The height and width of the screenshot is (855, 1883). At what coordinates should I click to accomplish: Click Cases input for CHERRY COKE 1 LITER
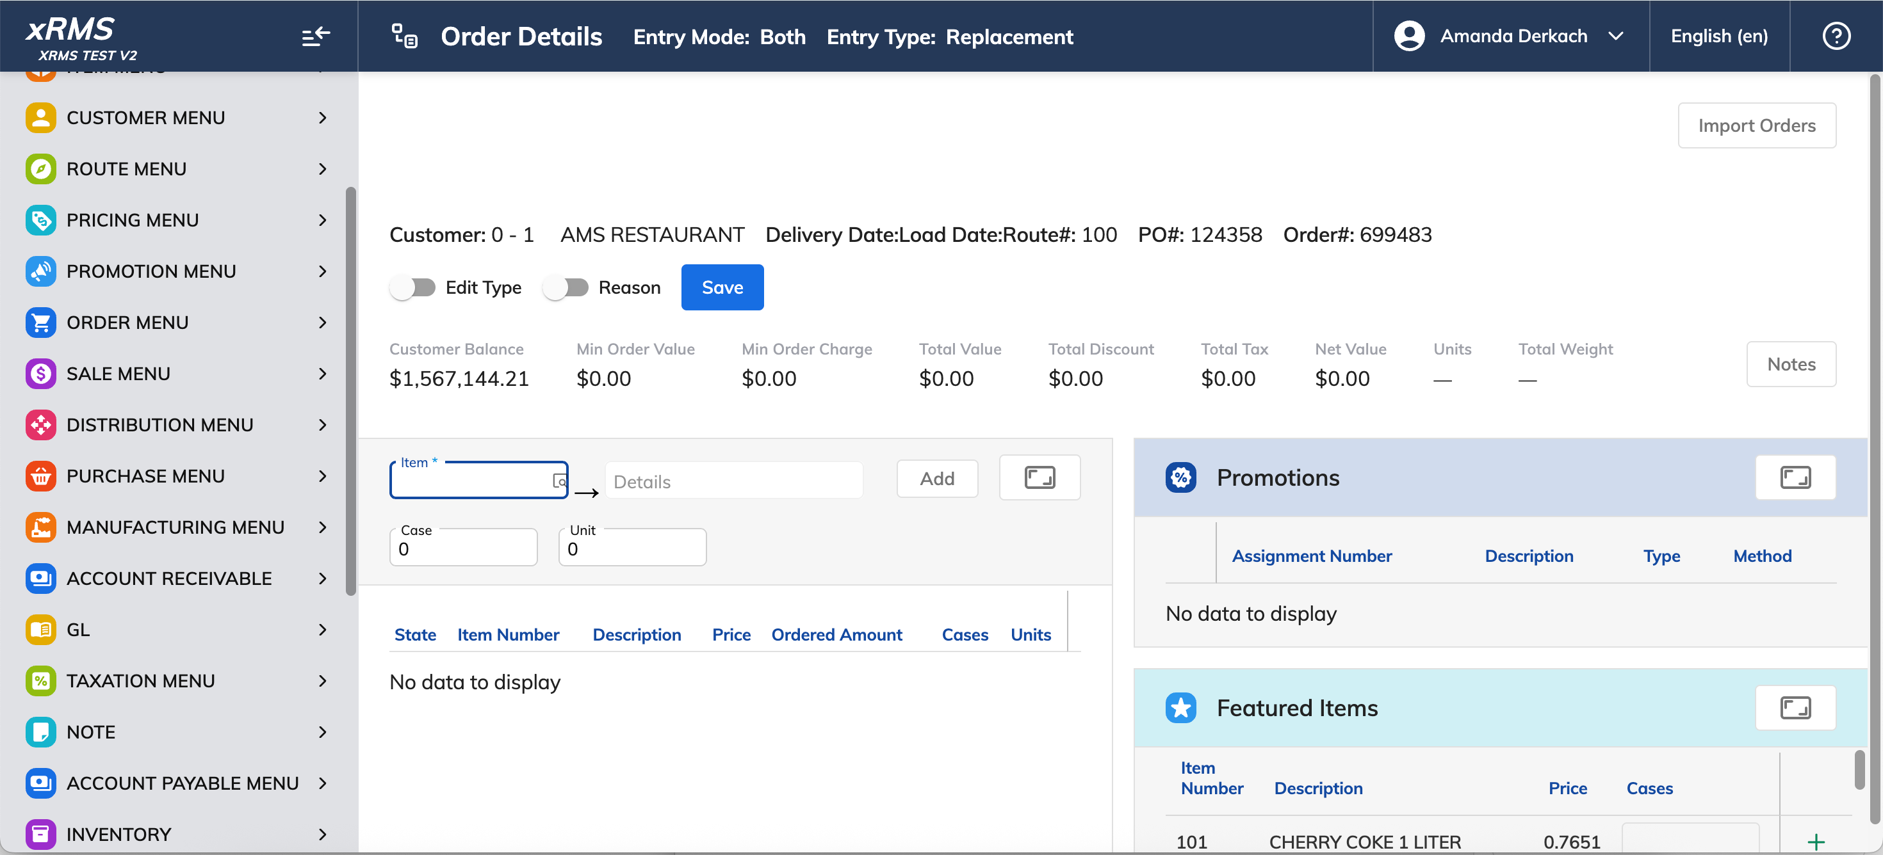pos(1690,838)
